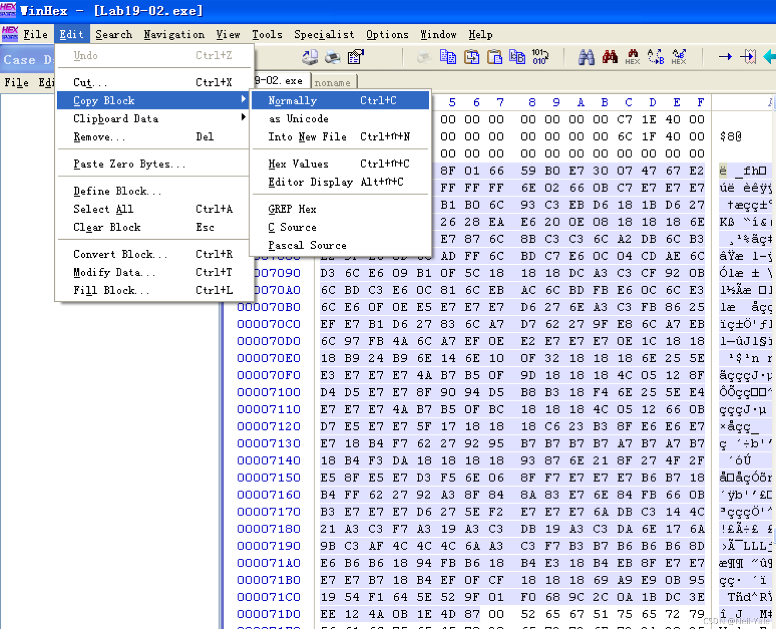Click the WinHex app icon in menu bar
The width and height of the screenshot is (776, 629).
10,34
